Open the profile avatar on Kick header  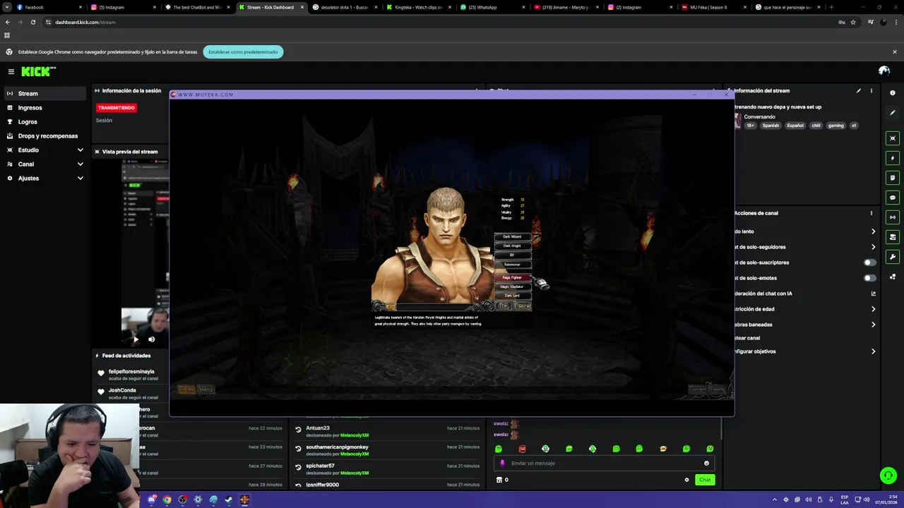[x=884, y=71]
